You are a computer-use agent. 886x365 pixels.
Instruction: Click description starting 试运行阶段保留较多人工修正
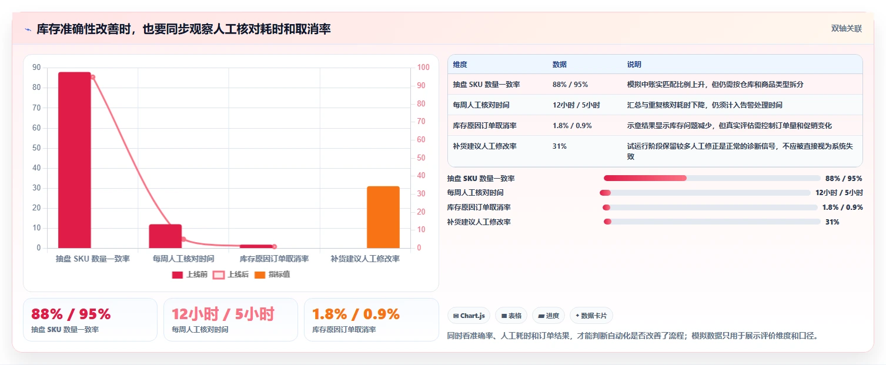741,152
